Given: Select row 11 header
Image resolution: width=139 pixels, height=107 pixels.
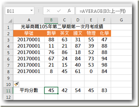Looking at the screenshot, I should click(x=8, y=91).
